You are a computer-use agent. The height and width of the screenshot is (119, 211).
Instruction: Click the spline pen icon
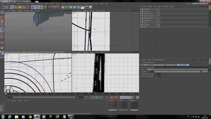tap(67, 7)
